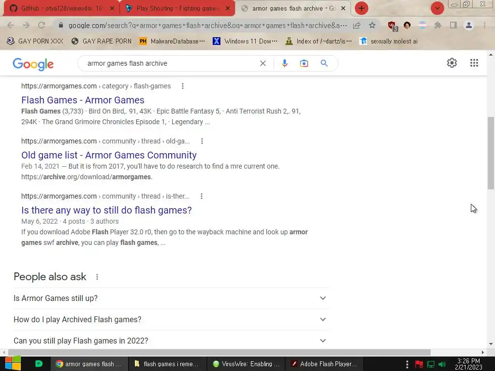Open Google quick settings gear
Viewport: 495px width, 371px height.
click(x=452, y=63)
